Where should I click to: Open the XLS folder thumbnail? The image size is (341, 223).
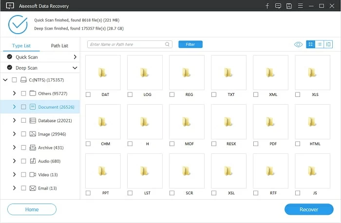pyautogui.click(x=312, y=73)
